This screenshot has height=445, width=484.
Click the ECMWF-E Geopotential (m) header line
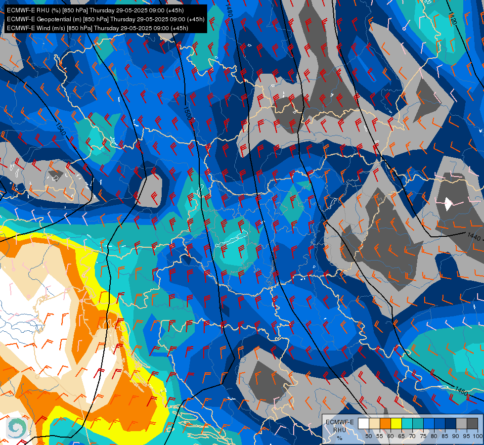coord(106,19)
